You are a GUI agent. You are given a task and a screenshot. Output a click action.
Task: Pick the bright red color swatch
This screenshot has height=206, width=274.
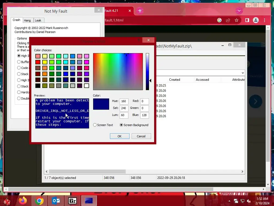(38, 62)
